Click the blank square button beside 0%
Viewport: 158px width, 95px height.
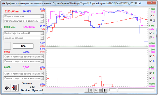[x=7, y=46]
